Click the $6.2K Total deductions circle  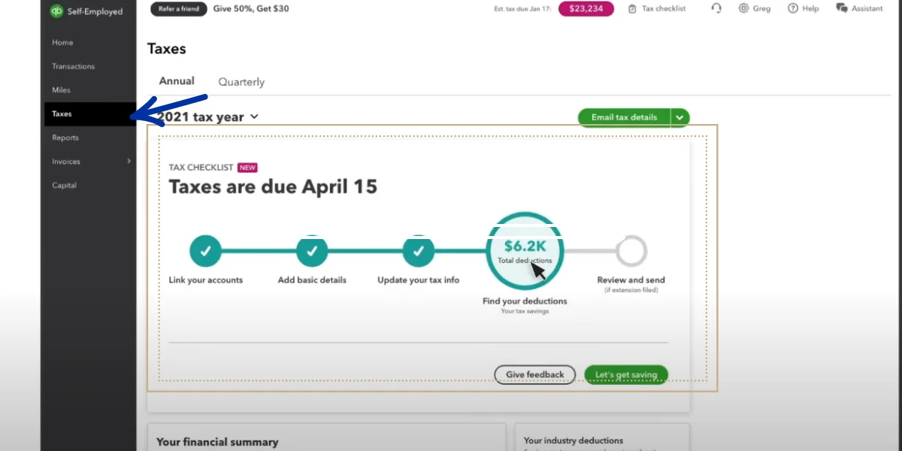point(524,250)
